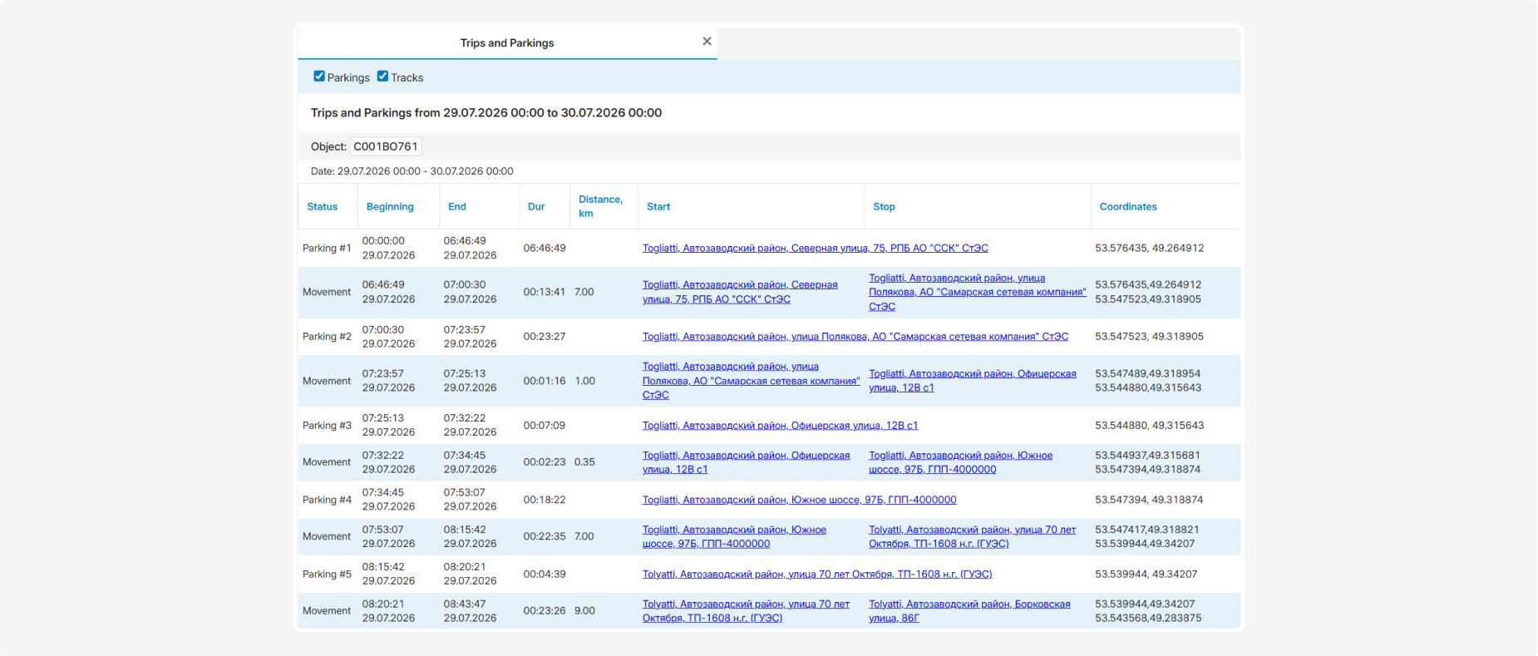Close the Trips and Parkings tab
The image size is (1538, 656).
click(707, 42)
